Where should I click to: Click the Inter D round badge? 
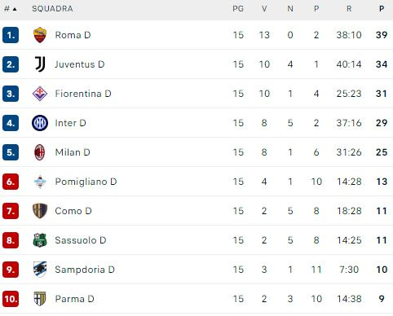[x=40, y=123]
